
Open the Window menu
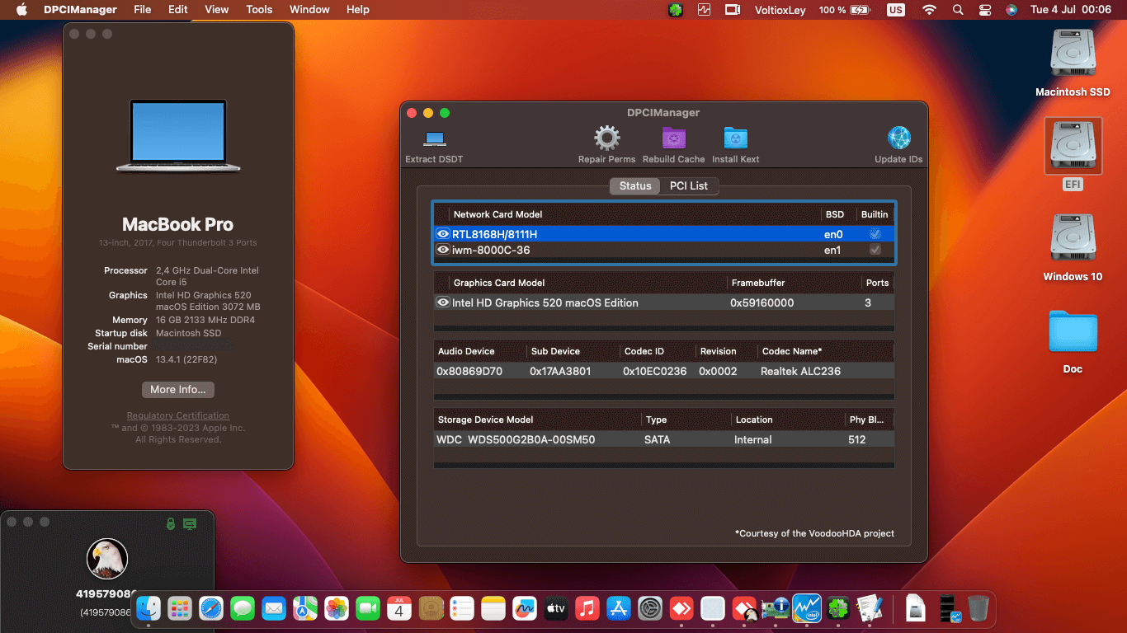tap(309, 10)
